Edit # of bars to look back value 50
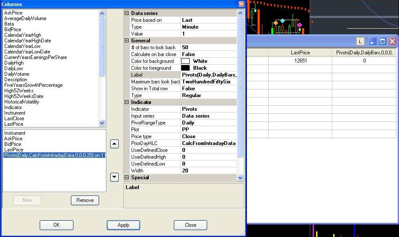The height and width of the screenshot is (237, 399). pyautogui.click(x=208, y=47)
